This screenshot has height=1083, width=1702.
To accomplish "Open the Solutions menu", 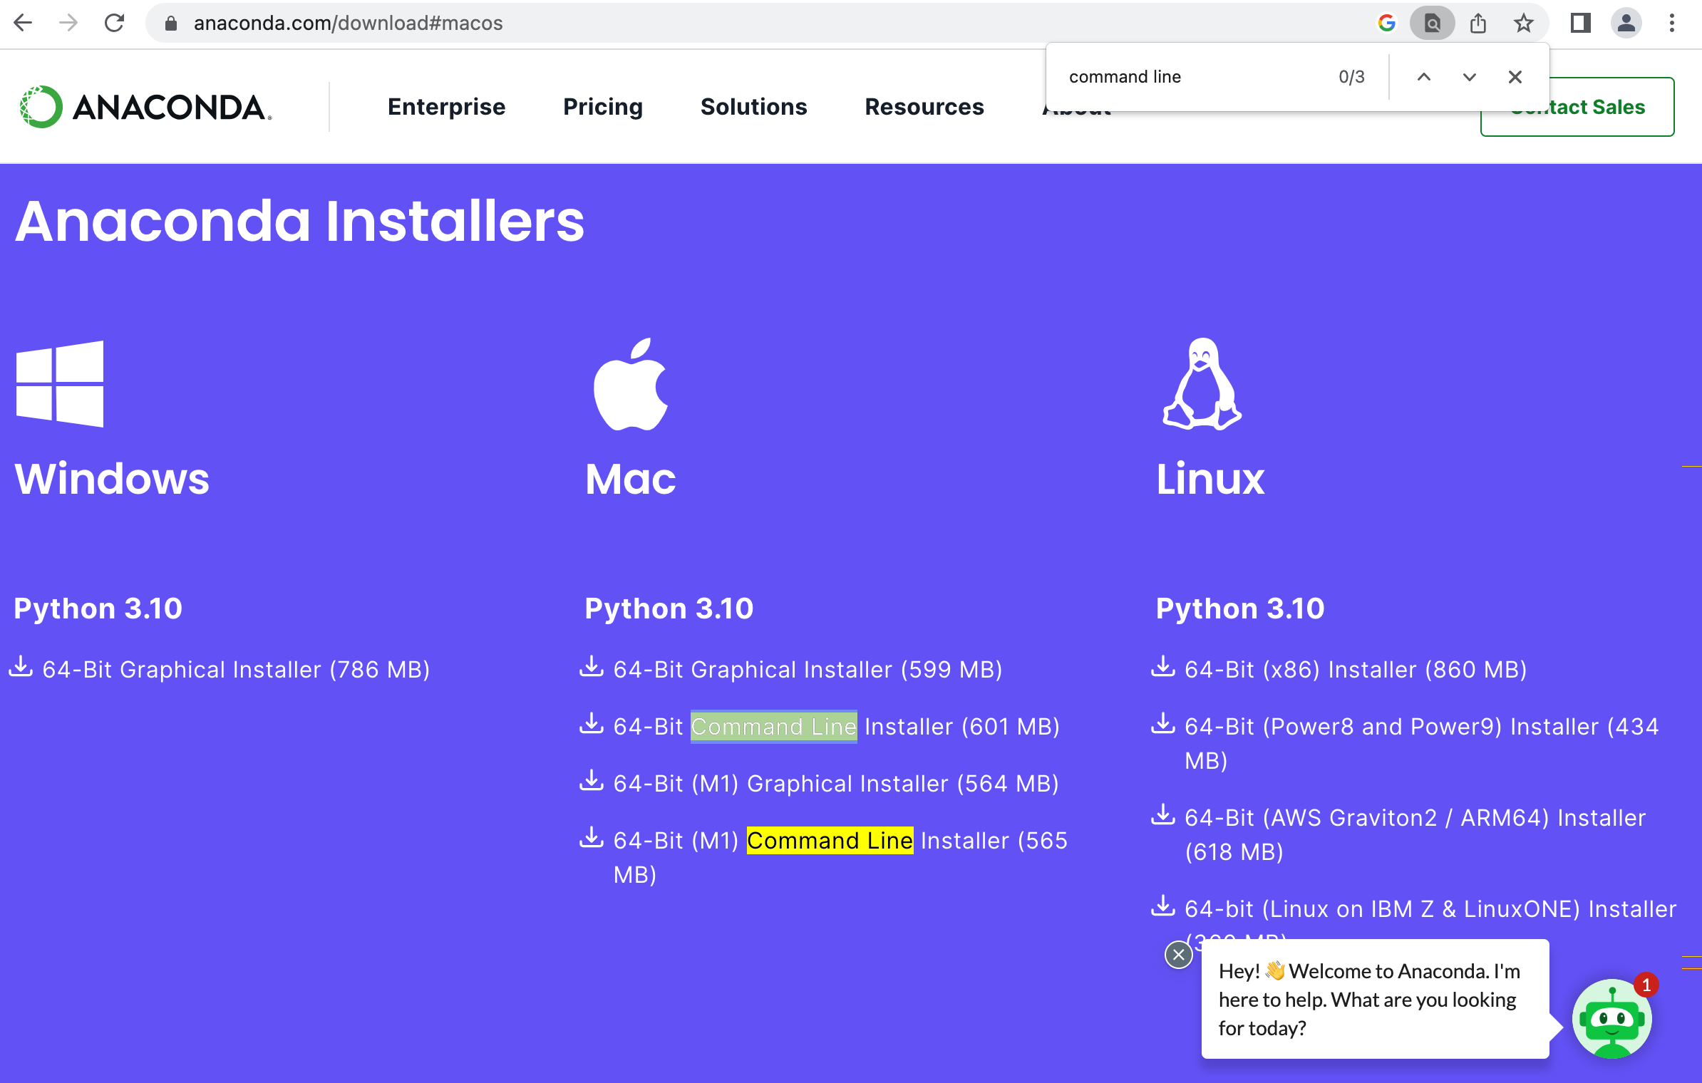I will 754,107.
